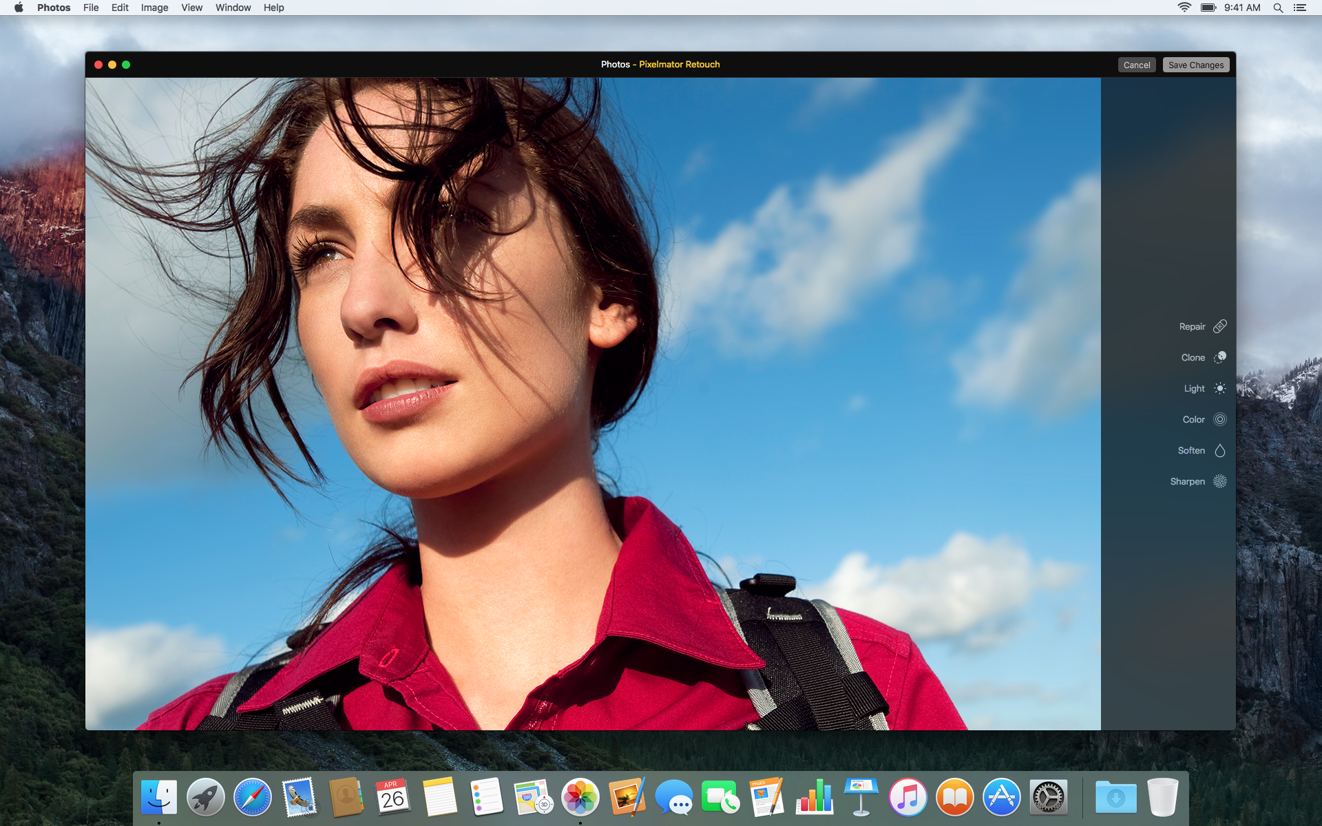Click the Wi-Fi icon in the menu bar
This screenshot has width=1322, height=826.
1184,8
